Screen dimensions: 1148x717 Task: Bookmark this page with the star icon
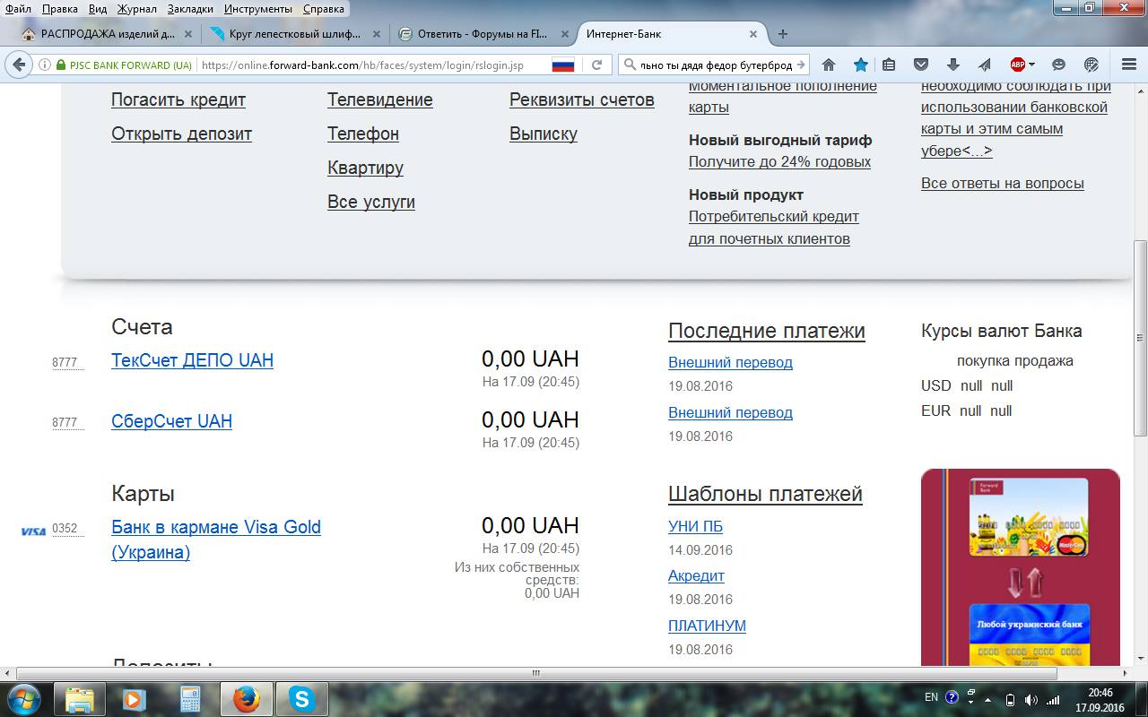coord(860,65)
